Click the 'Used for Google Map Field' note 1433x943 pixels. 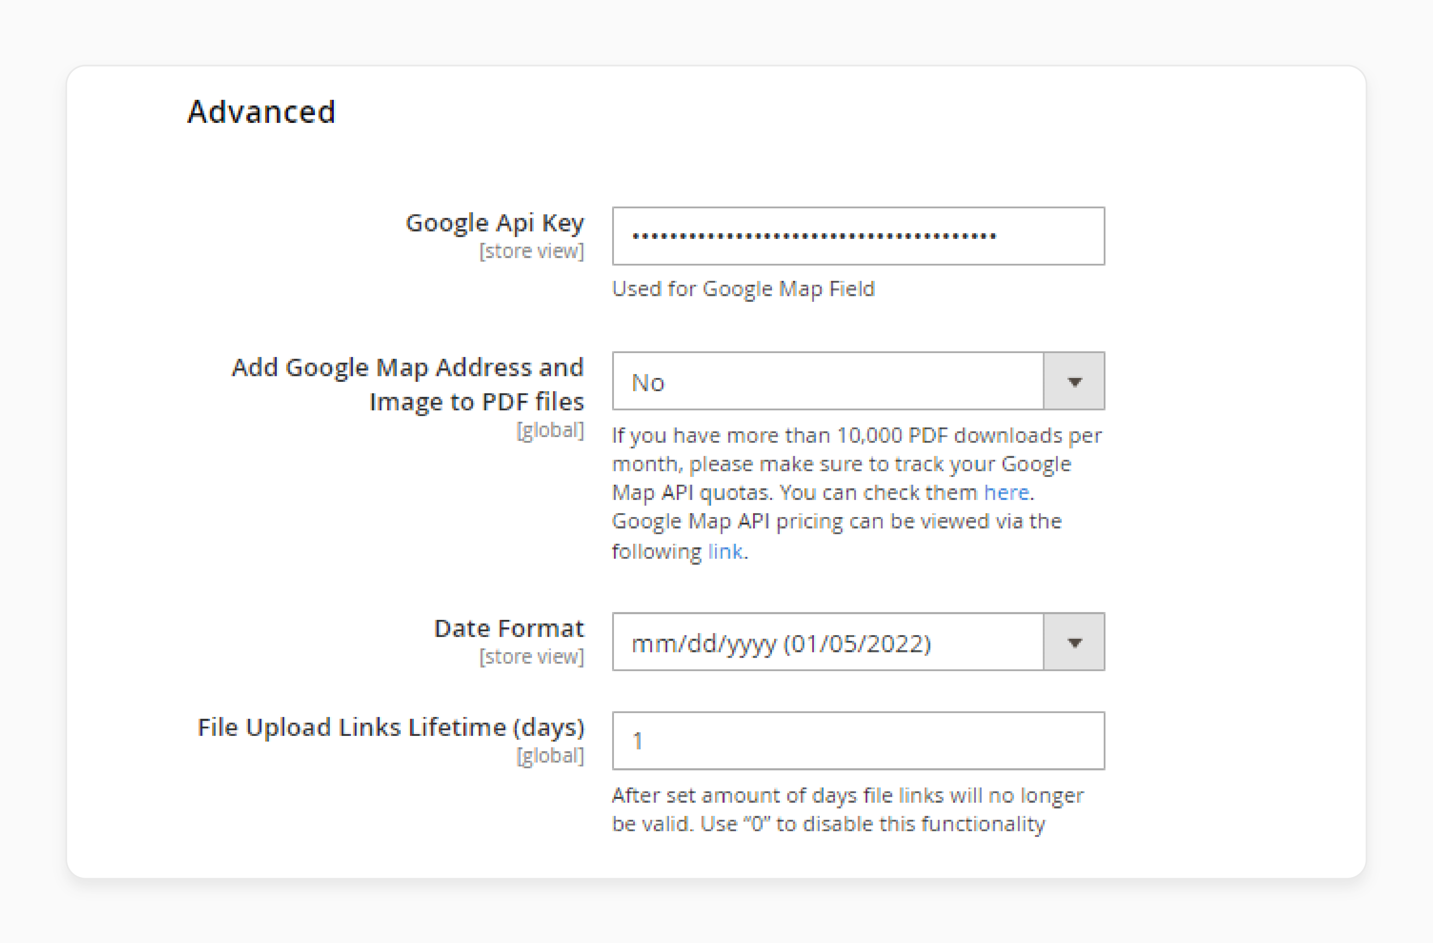coord(743,289)
